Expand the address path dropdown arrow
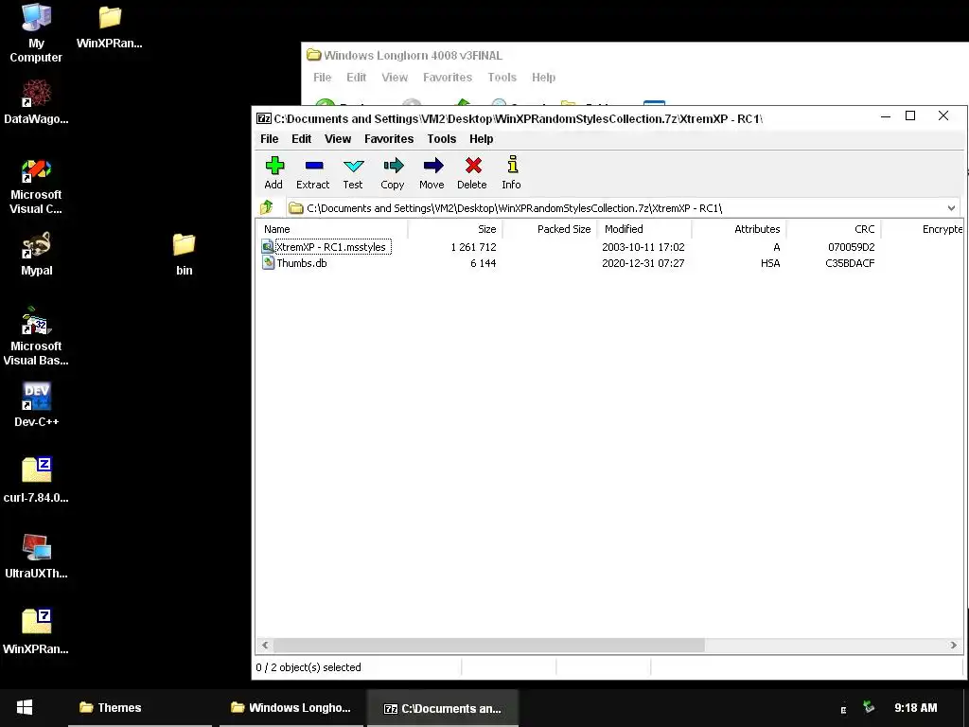The image size is (969, 727). click(951, 208)
